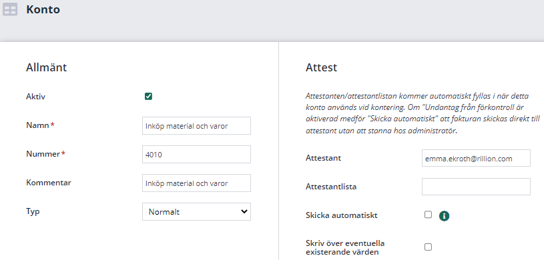Click the Typ label
544x260 pixels.
pyautogui.click(x=33, y=211)
